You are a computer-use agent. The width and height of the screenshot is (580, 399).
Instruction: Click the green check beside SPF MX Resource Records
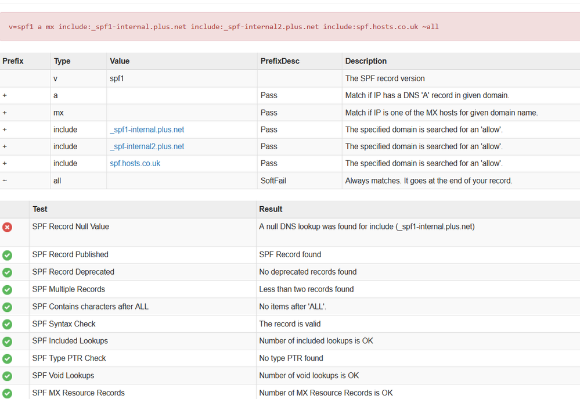pos(7,393)
